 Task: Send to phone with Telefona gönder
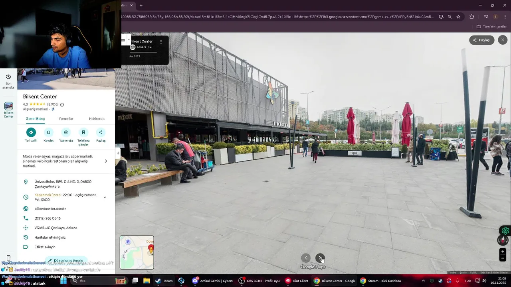[x=83, y=132]
